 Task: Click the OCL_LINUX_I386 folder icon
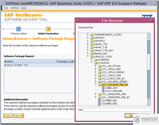tap(100, 75)
